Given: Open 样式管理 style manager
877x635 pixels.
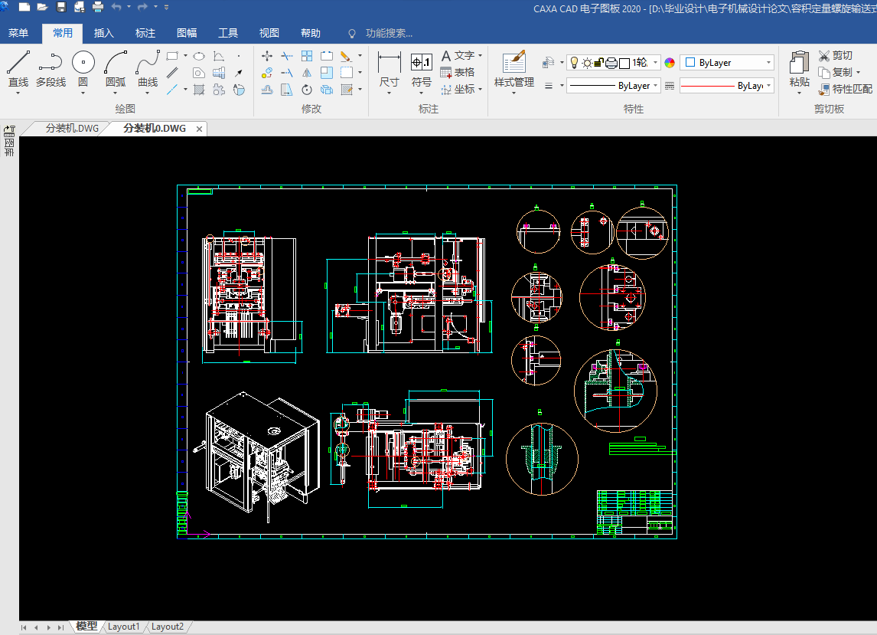Looking at the screenshot, I should coord(514,70).
